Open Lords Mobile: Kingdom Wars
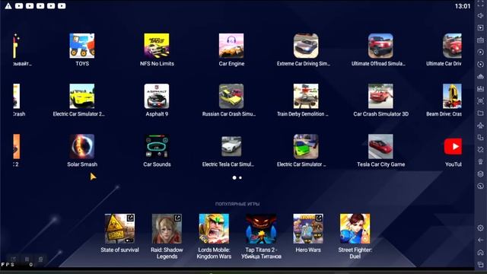The image size is (487, 274). coord(214,228)
